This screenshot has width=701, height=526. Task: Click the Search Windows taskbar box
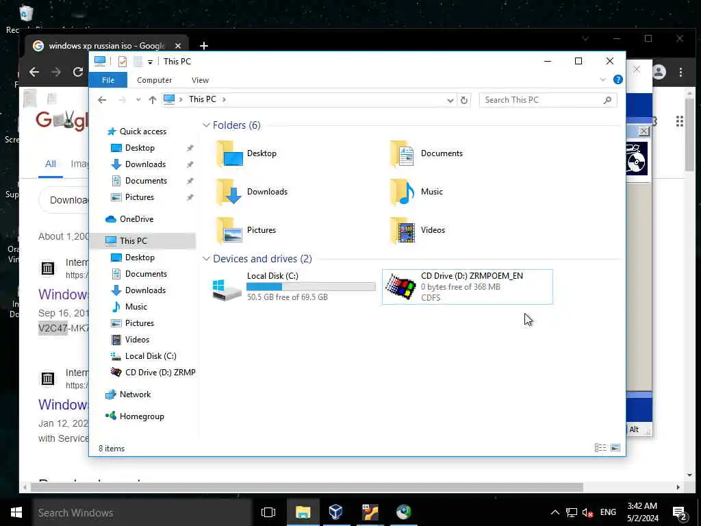pyautogui.click(x=142, y=512)
